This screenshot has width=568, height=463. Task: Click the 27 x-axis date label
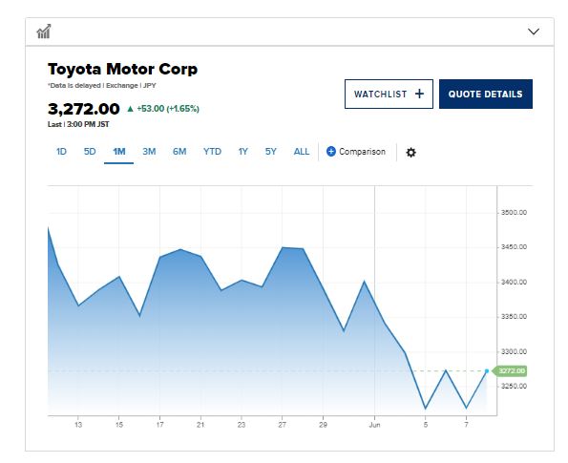pos(283,425)
